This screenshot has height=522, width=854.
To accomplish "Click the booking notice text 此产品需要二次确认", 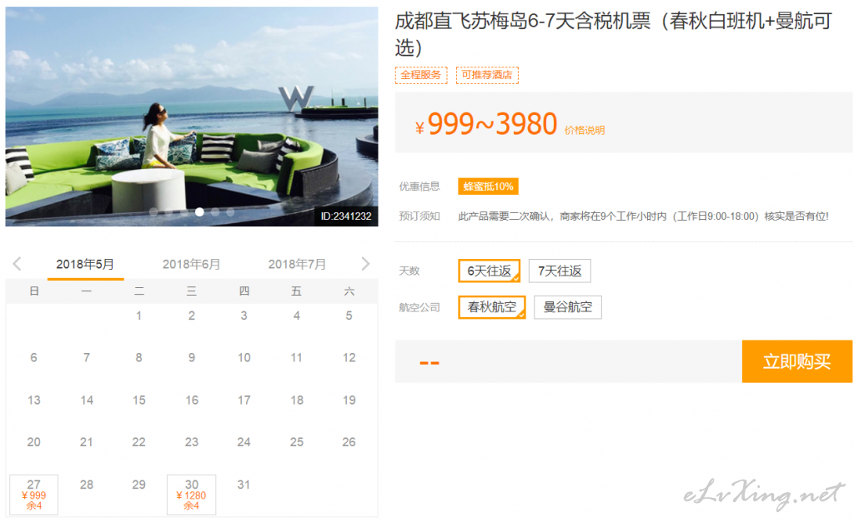I will click(643, 216).
